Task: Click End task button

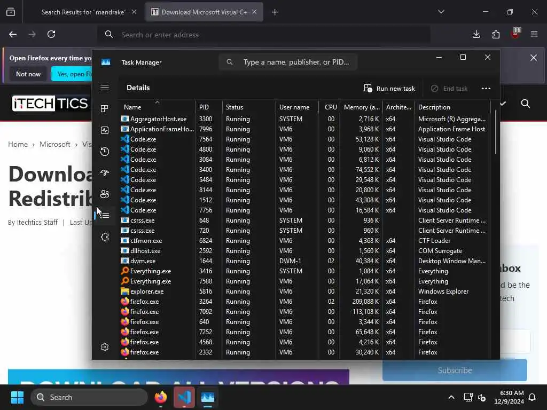Action: point(449,89)
